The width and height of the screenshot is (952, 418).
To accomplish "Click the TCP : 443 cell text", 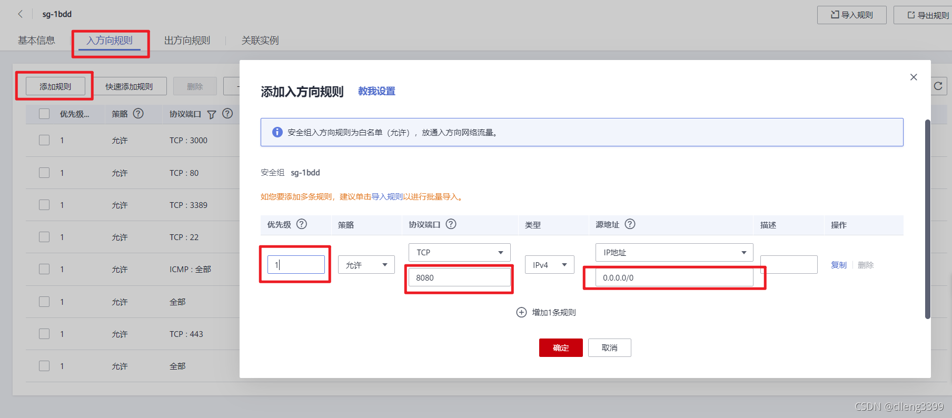I will tap(186, 334).
